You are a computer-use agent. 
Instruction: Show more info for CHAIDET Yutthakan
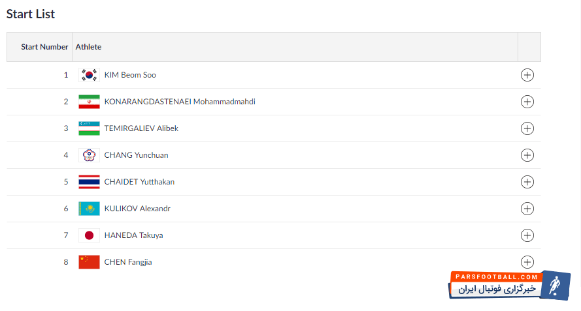point(527,182)
